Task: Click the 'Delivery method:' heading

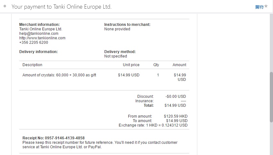Action: tap(120, 52)
